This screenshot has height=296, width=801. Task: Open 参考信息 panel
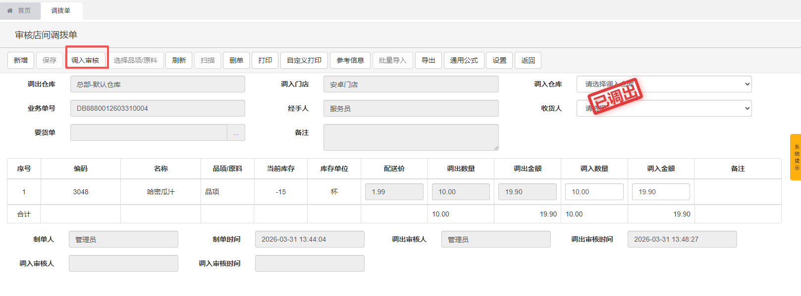pos(350,60)
